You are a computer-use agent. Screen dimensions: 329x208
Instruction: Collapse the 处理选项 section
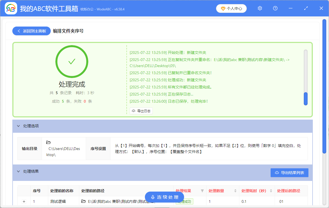click(18, 126)
